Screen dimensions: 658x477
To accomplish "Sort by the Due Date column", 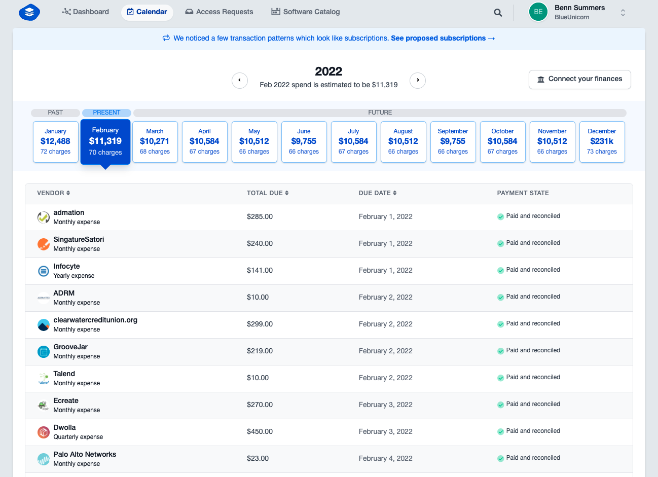I will pos(378,193).
